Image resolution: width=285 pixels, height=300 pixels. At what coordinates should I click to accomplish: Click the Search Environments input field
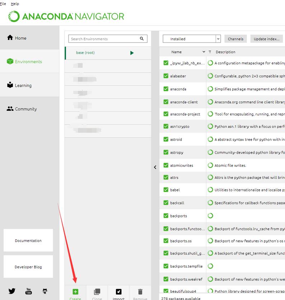click(x=108, y=38)
